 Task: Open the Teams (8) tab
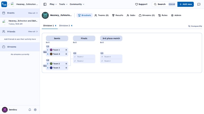pos(101,15)
